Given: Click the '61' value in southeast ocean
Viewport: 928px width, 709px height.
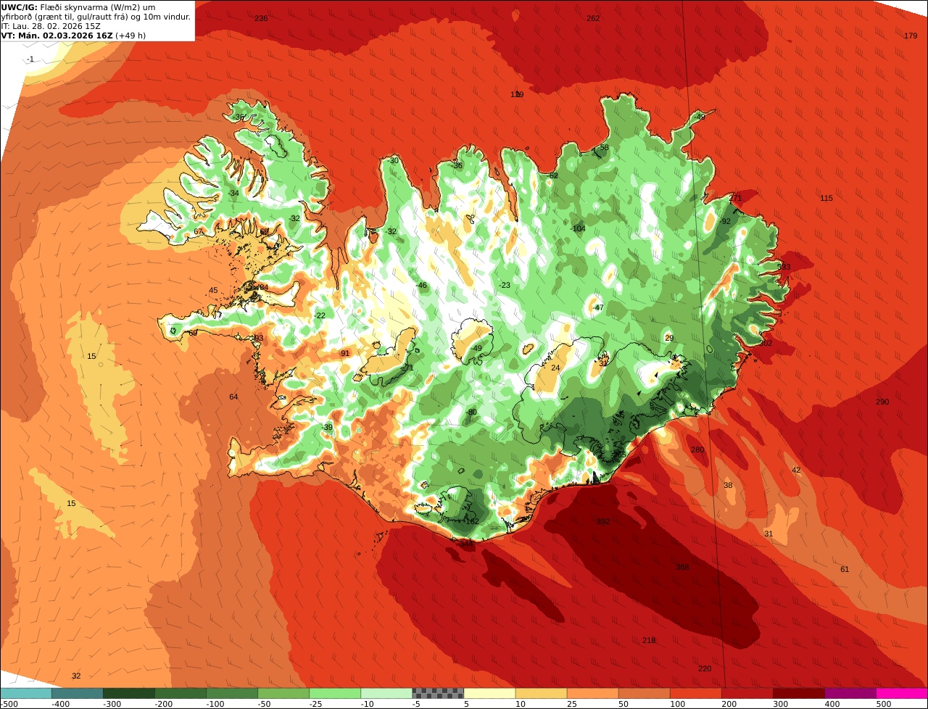Looking at the screenshot, I should point(845,569).
